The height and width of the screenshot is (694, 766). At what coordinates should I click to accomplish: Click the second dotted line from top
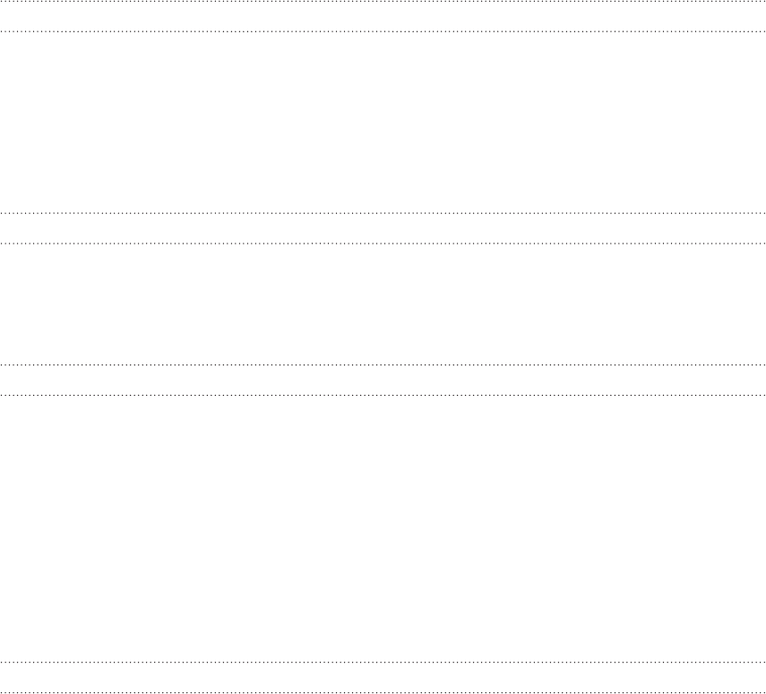[x=383, y=31]
